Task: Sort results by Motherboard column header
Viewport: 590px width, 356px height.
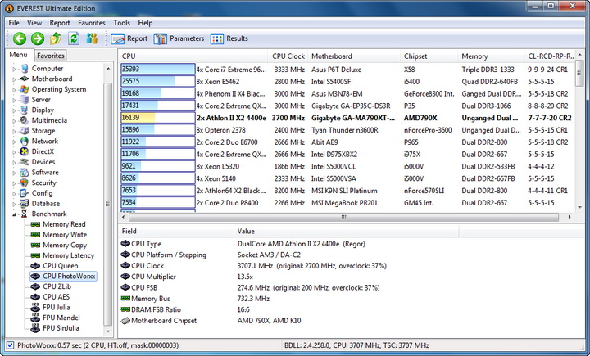Action: click(354, 56)
